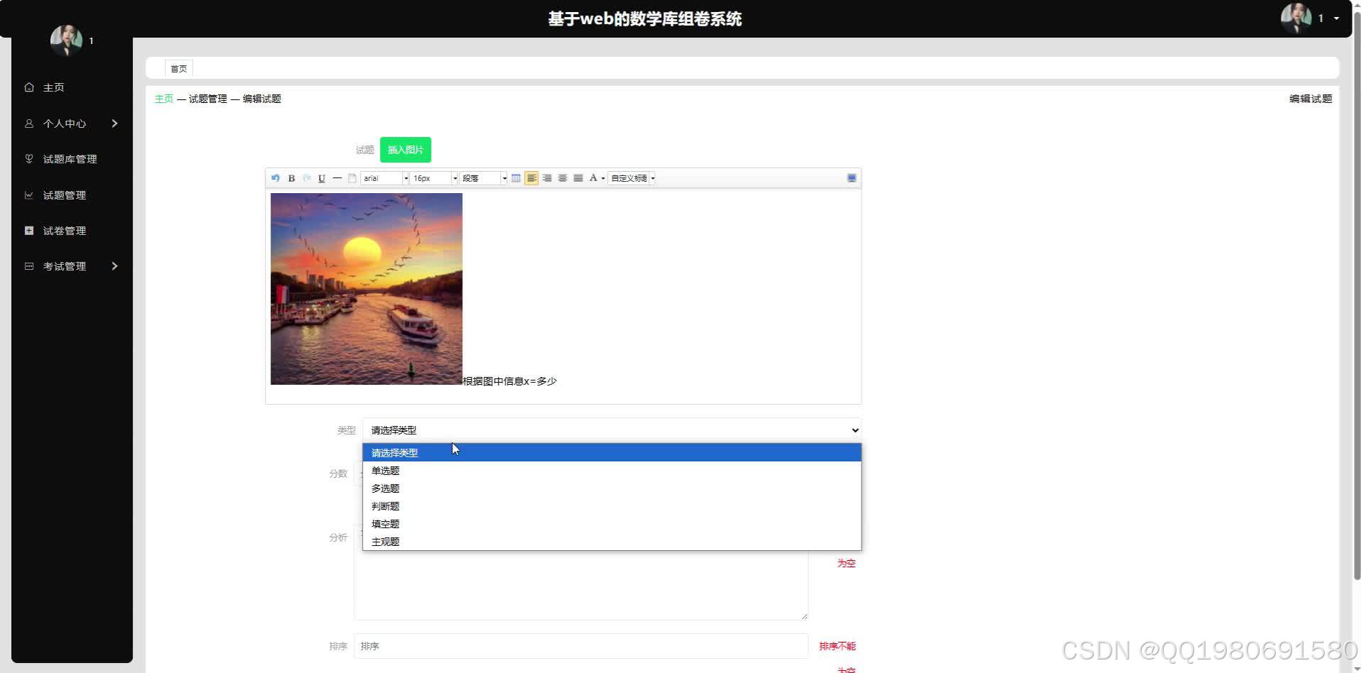Insert a table using the table icon
Viewport: 1361px width, 673px height.
tap(516, 178)
